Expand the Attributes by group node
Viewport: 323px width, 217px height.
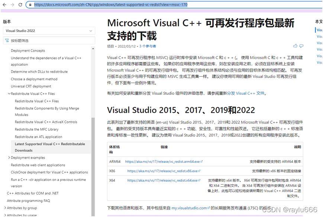[x=5, y=208]
